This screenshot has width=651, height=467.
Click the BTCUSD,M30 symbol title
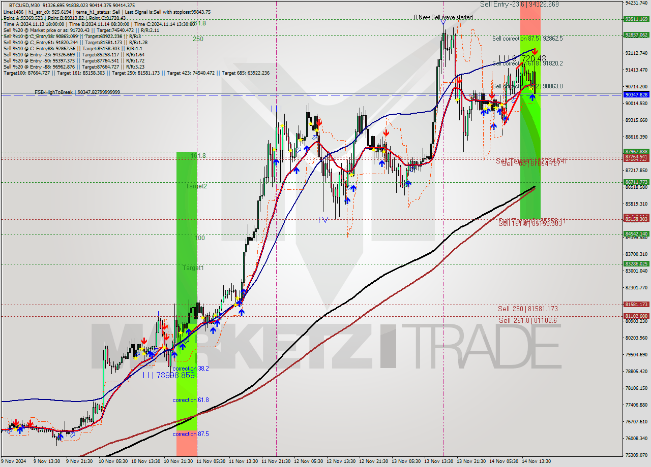[23, 5]
